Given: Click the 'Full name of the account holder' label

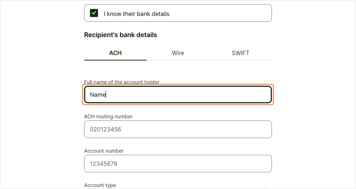Looking at the screenshot, I should (122, 82).
